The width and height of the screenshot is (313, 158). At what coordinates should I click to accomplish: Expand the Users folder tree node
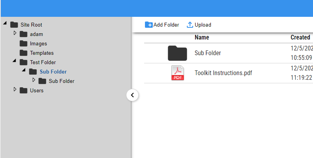[x=15, y=90]
